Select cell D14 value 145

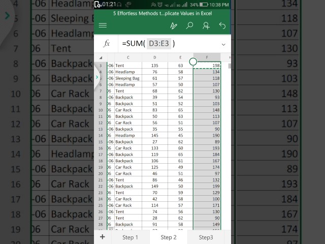[154, 136]
